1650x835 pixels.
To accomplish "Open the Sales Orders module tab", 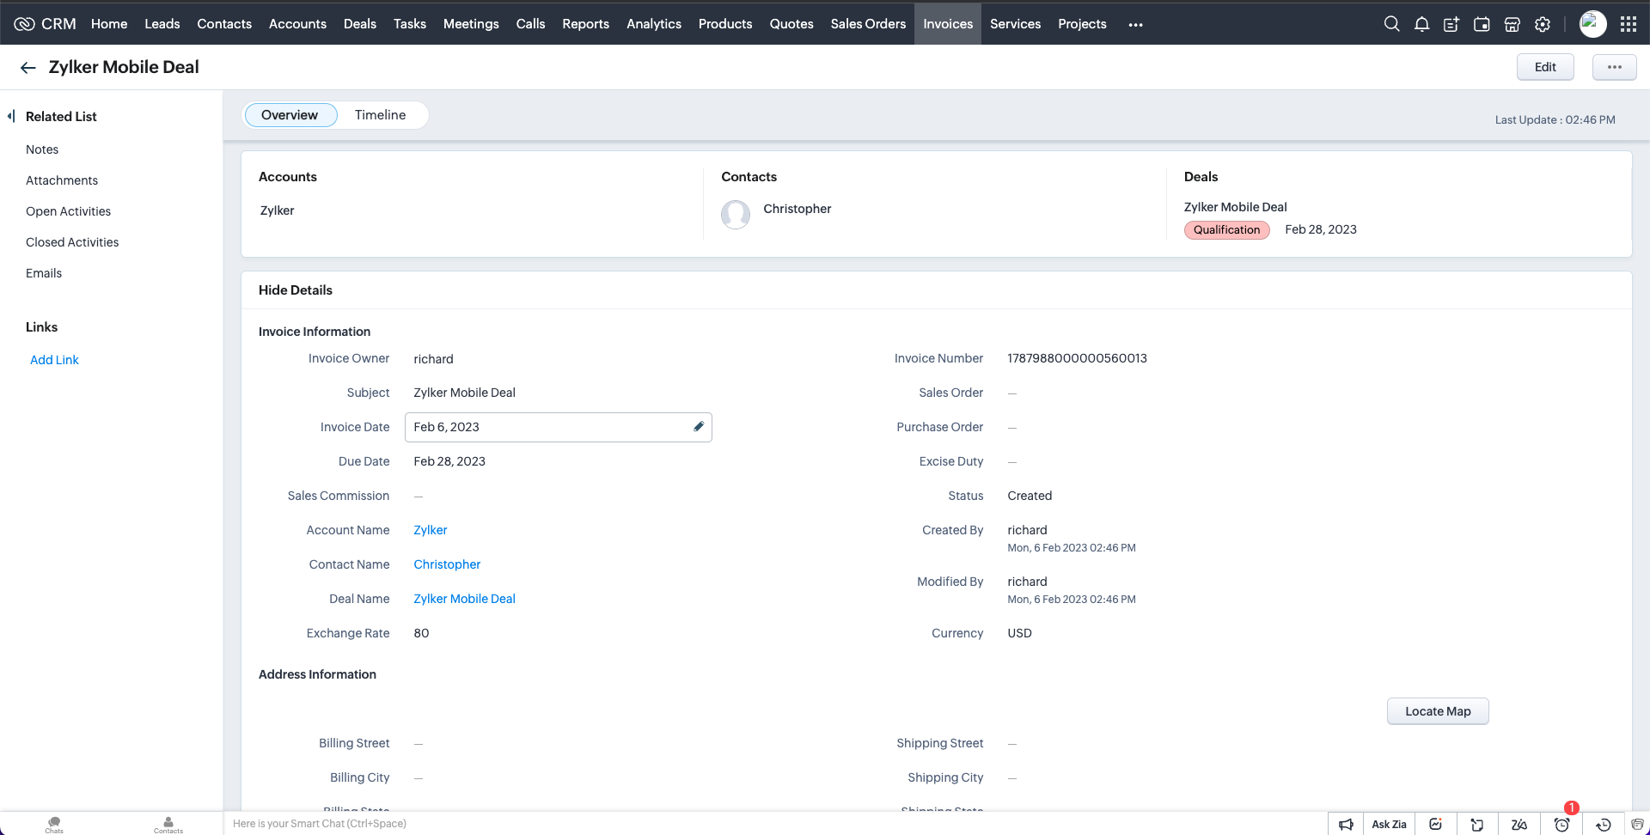I will coord(868,24).
